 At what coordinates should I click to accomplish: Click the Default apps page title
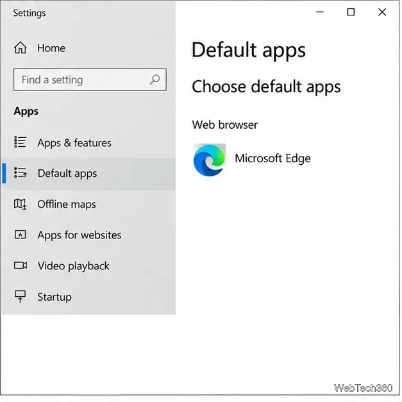[249, 50]
